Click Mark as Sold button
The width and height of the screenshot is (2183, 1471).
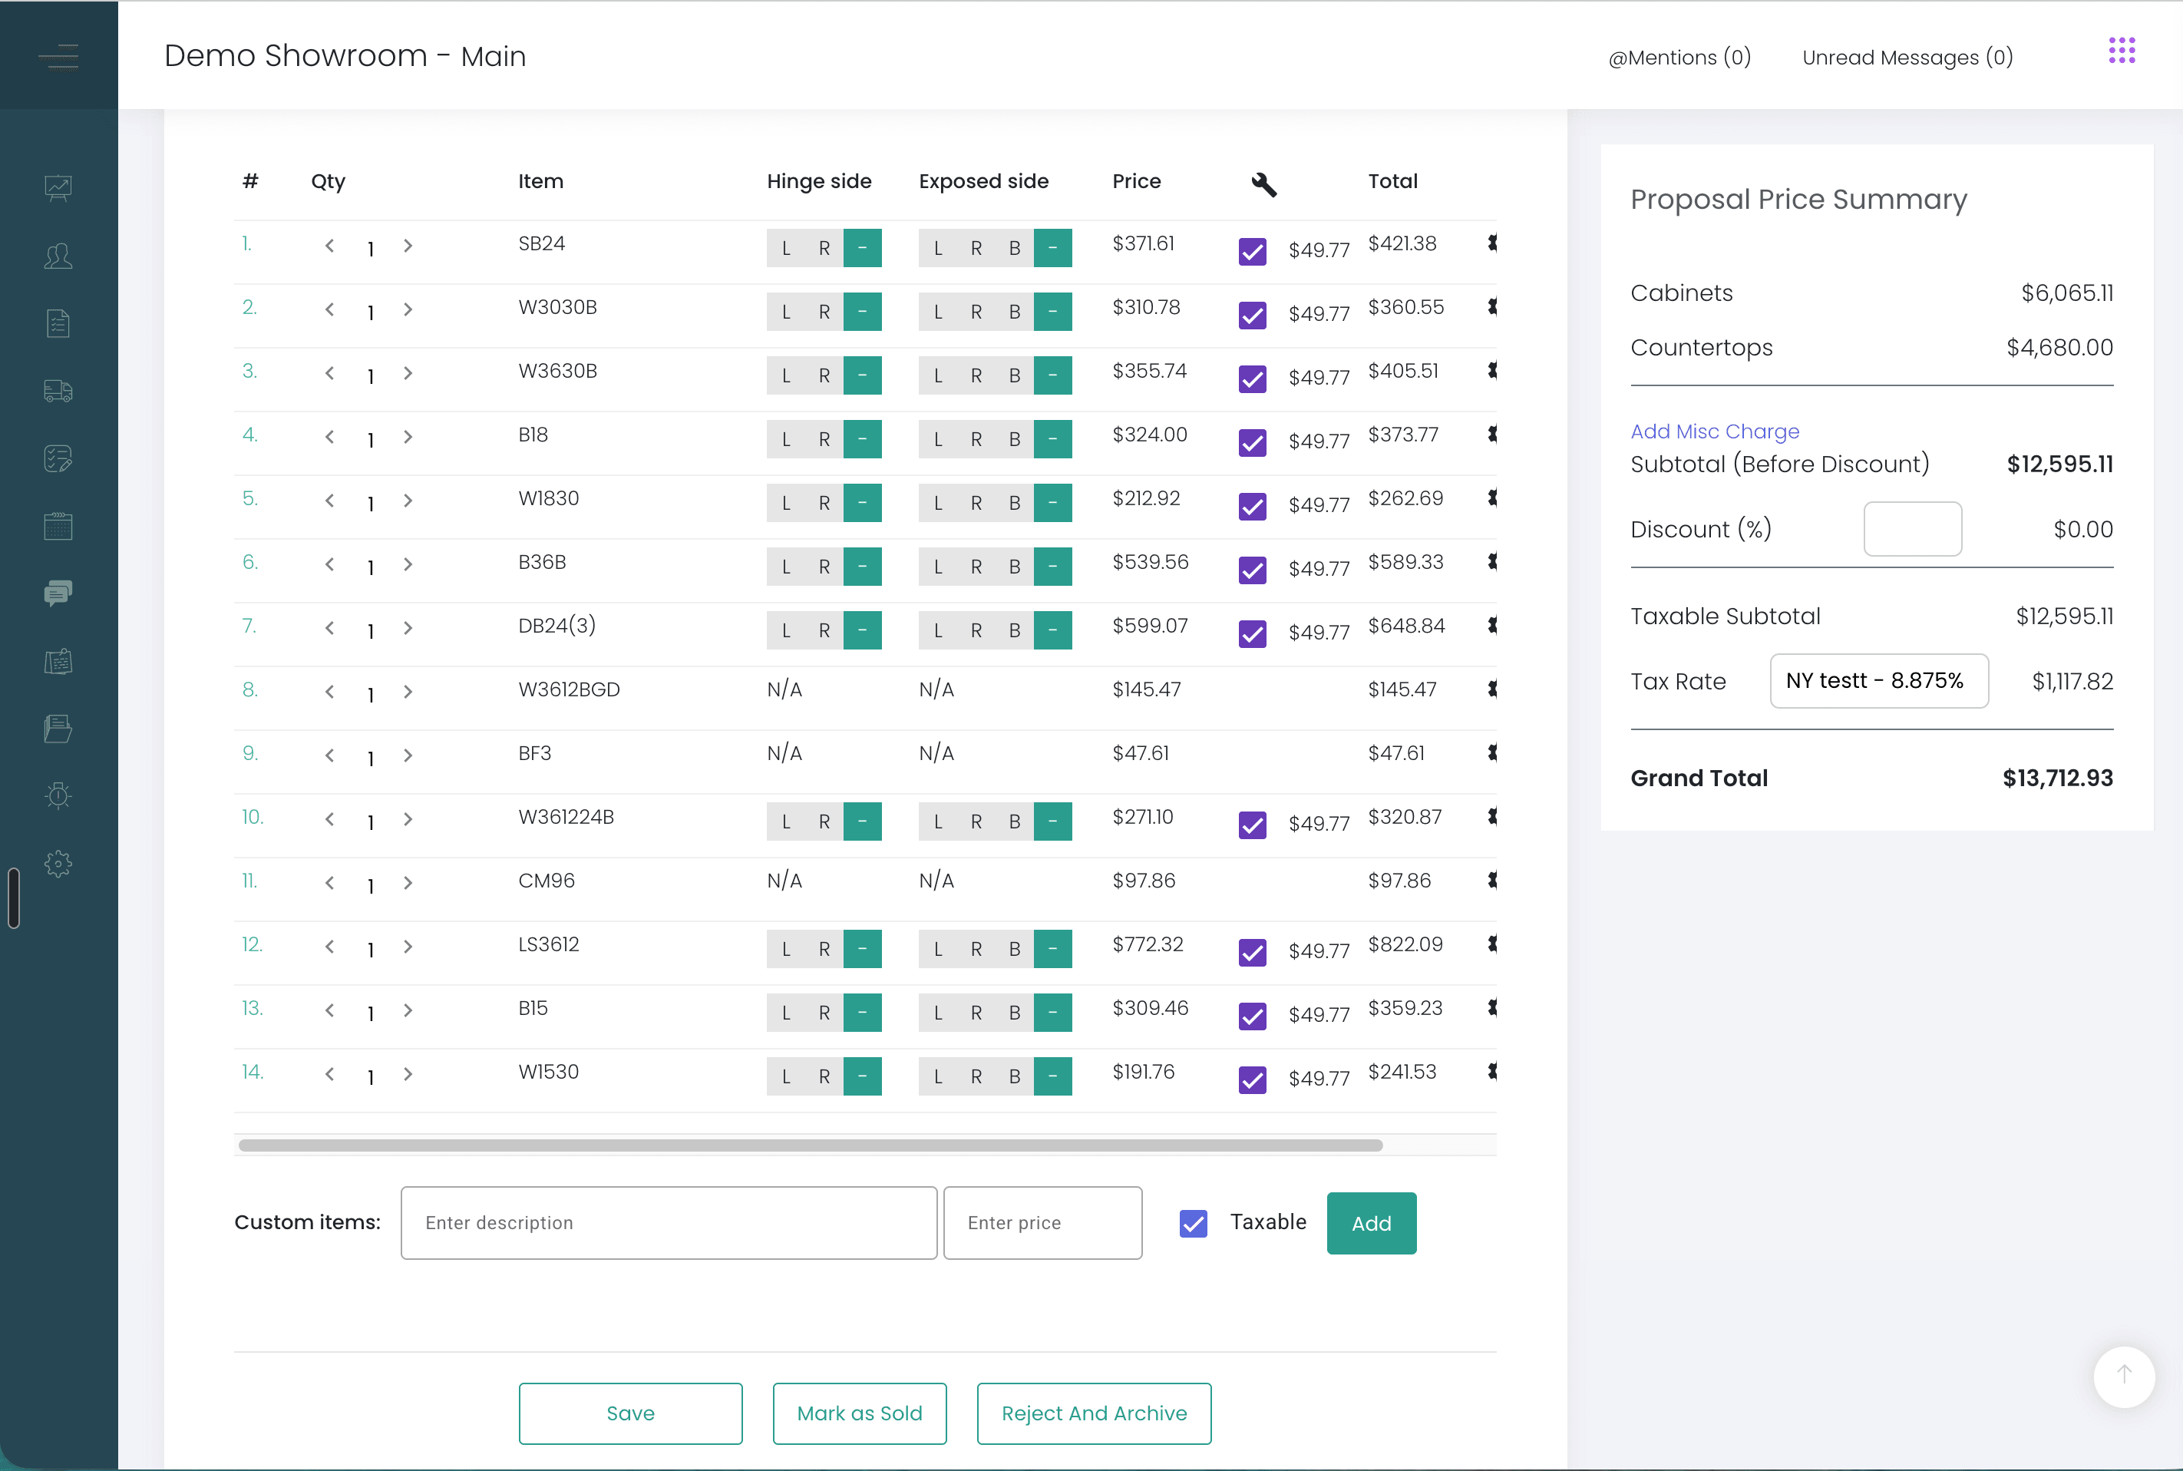859,1413
